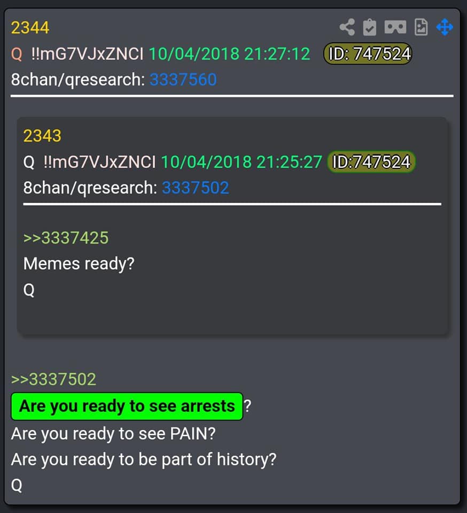
Task: Select quoted post number 2343
Action: point(42,136)
